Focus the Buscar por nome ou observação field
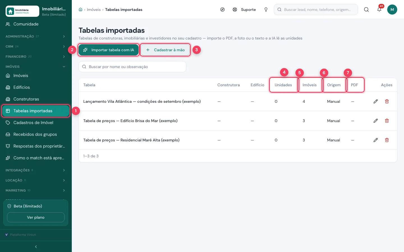The width and height of the screenshot is (404, 252). click(x=132, y=67)
